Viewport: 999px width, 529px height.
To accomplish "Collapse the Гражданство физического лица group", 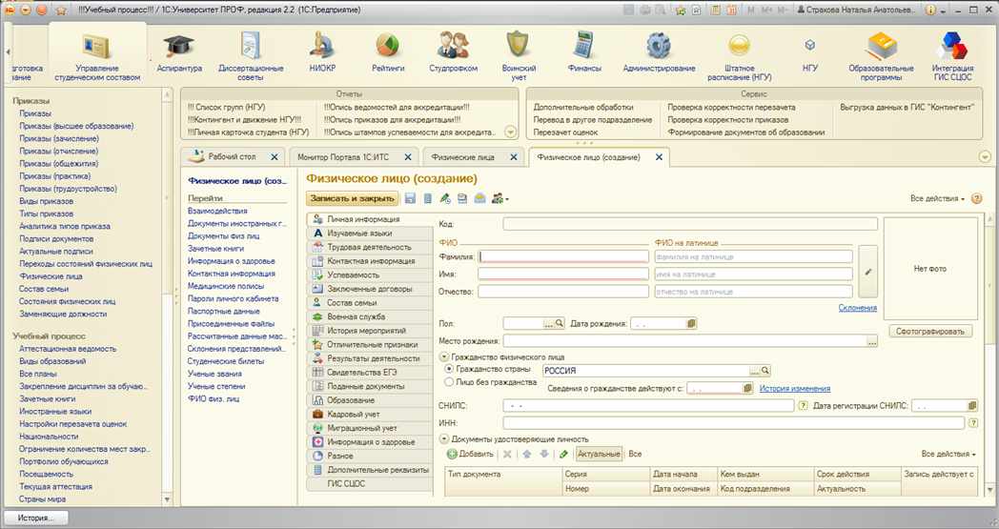I will (x=443, y=356).
